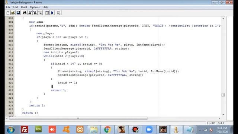Click the vertical scrollbar thumb
Viewport: 238px width, 134px height.
point(223,95)
